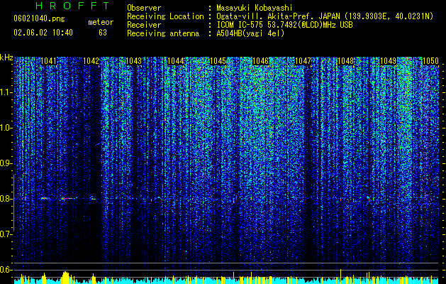Screen dimensions: 446x284
Task: Click the 0.8 frequency axis label
Action: point(6,199)
